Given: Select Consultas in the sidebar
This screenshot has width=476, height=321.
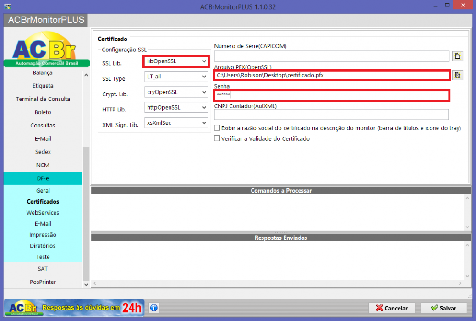Looking at the screenshot, I should (43, 126).
